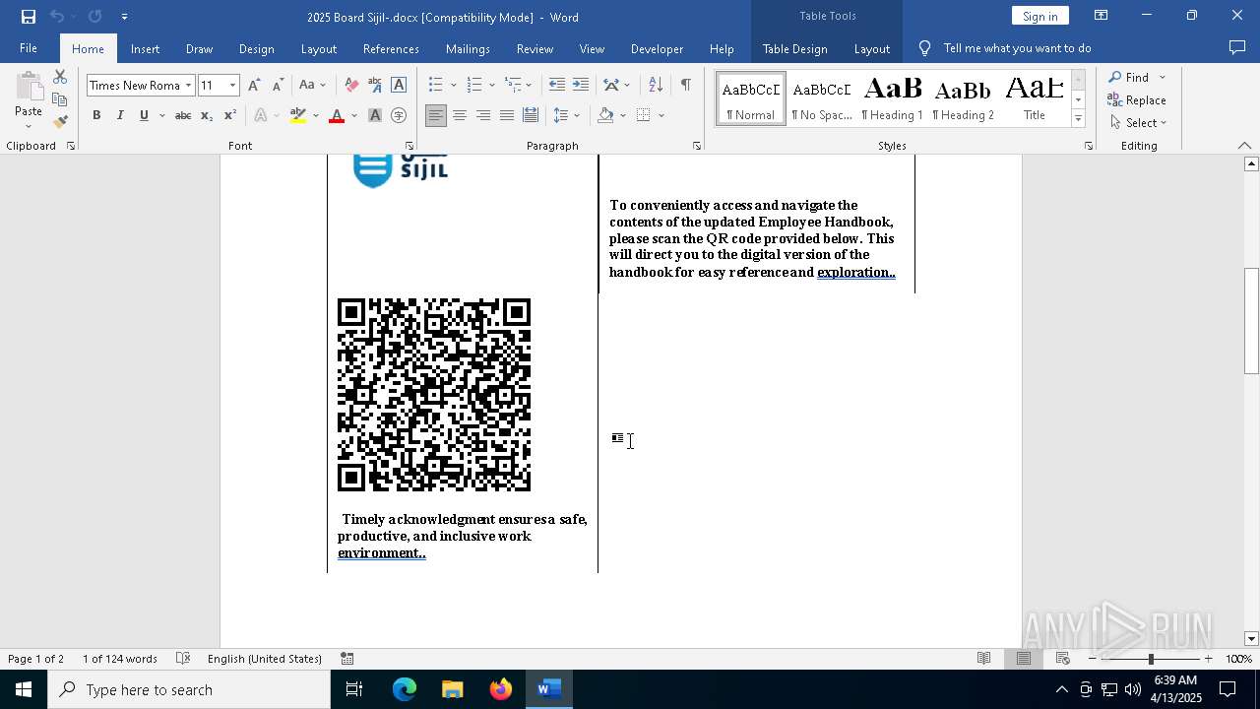Open the font size dropdown
This screenshot has height=709, width=1260.
pyautogui.click(x=233, y=86)
